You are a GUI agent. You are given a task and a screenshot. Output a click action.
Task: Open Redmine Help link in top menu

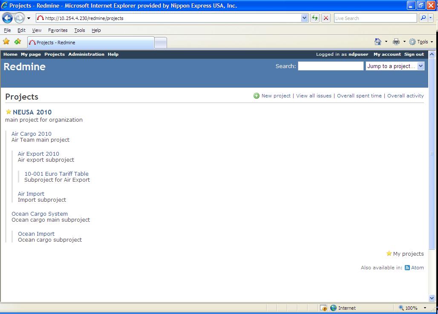113,54
